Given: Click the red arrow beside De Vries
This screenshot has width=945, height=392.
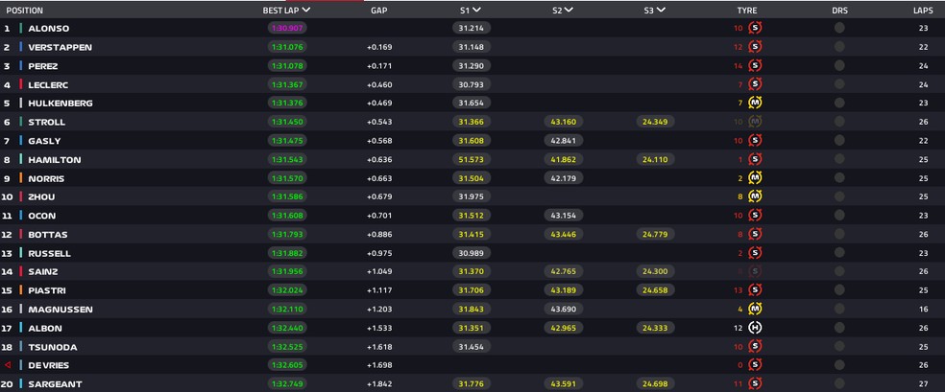Looking at the screenshot, I should click(8, 365).
